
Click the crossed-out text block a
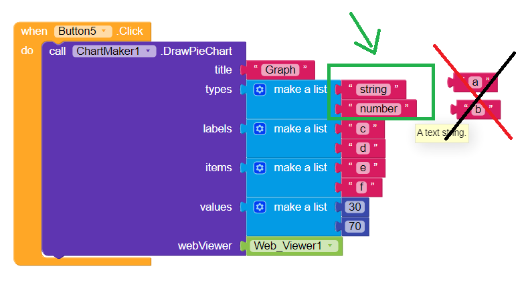coord(472,82)
